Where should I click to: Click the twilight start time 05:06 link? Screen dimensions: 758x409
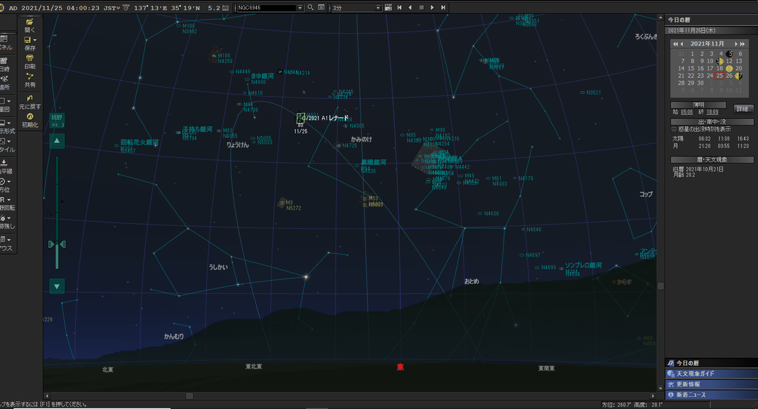(x=686, y=112)
